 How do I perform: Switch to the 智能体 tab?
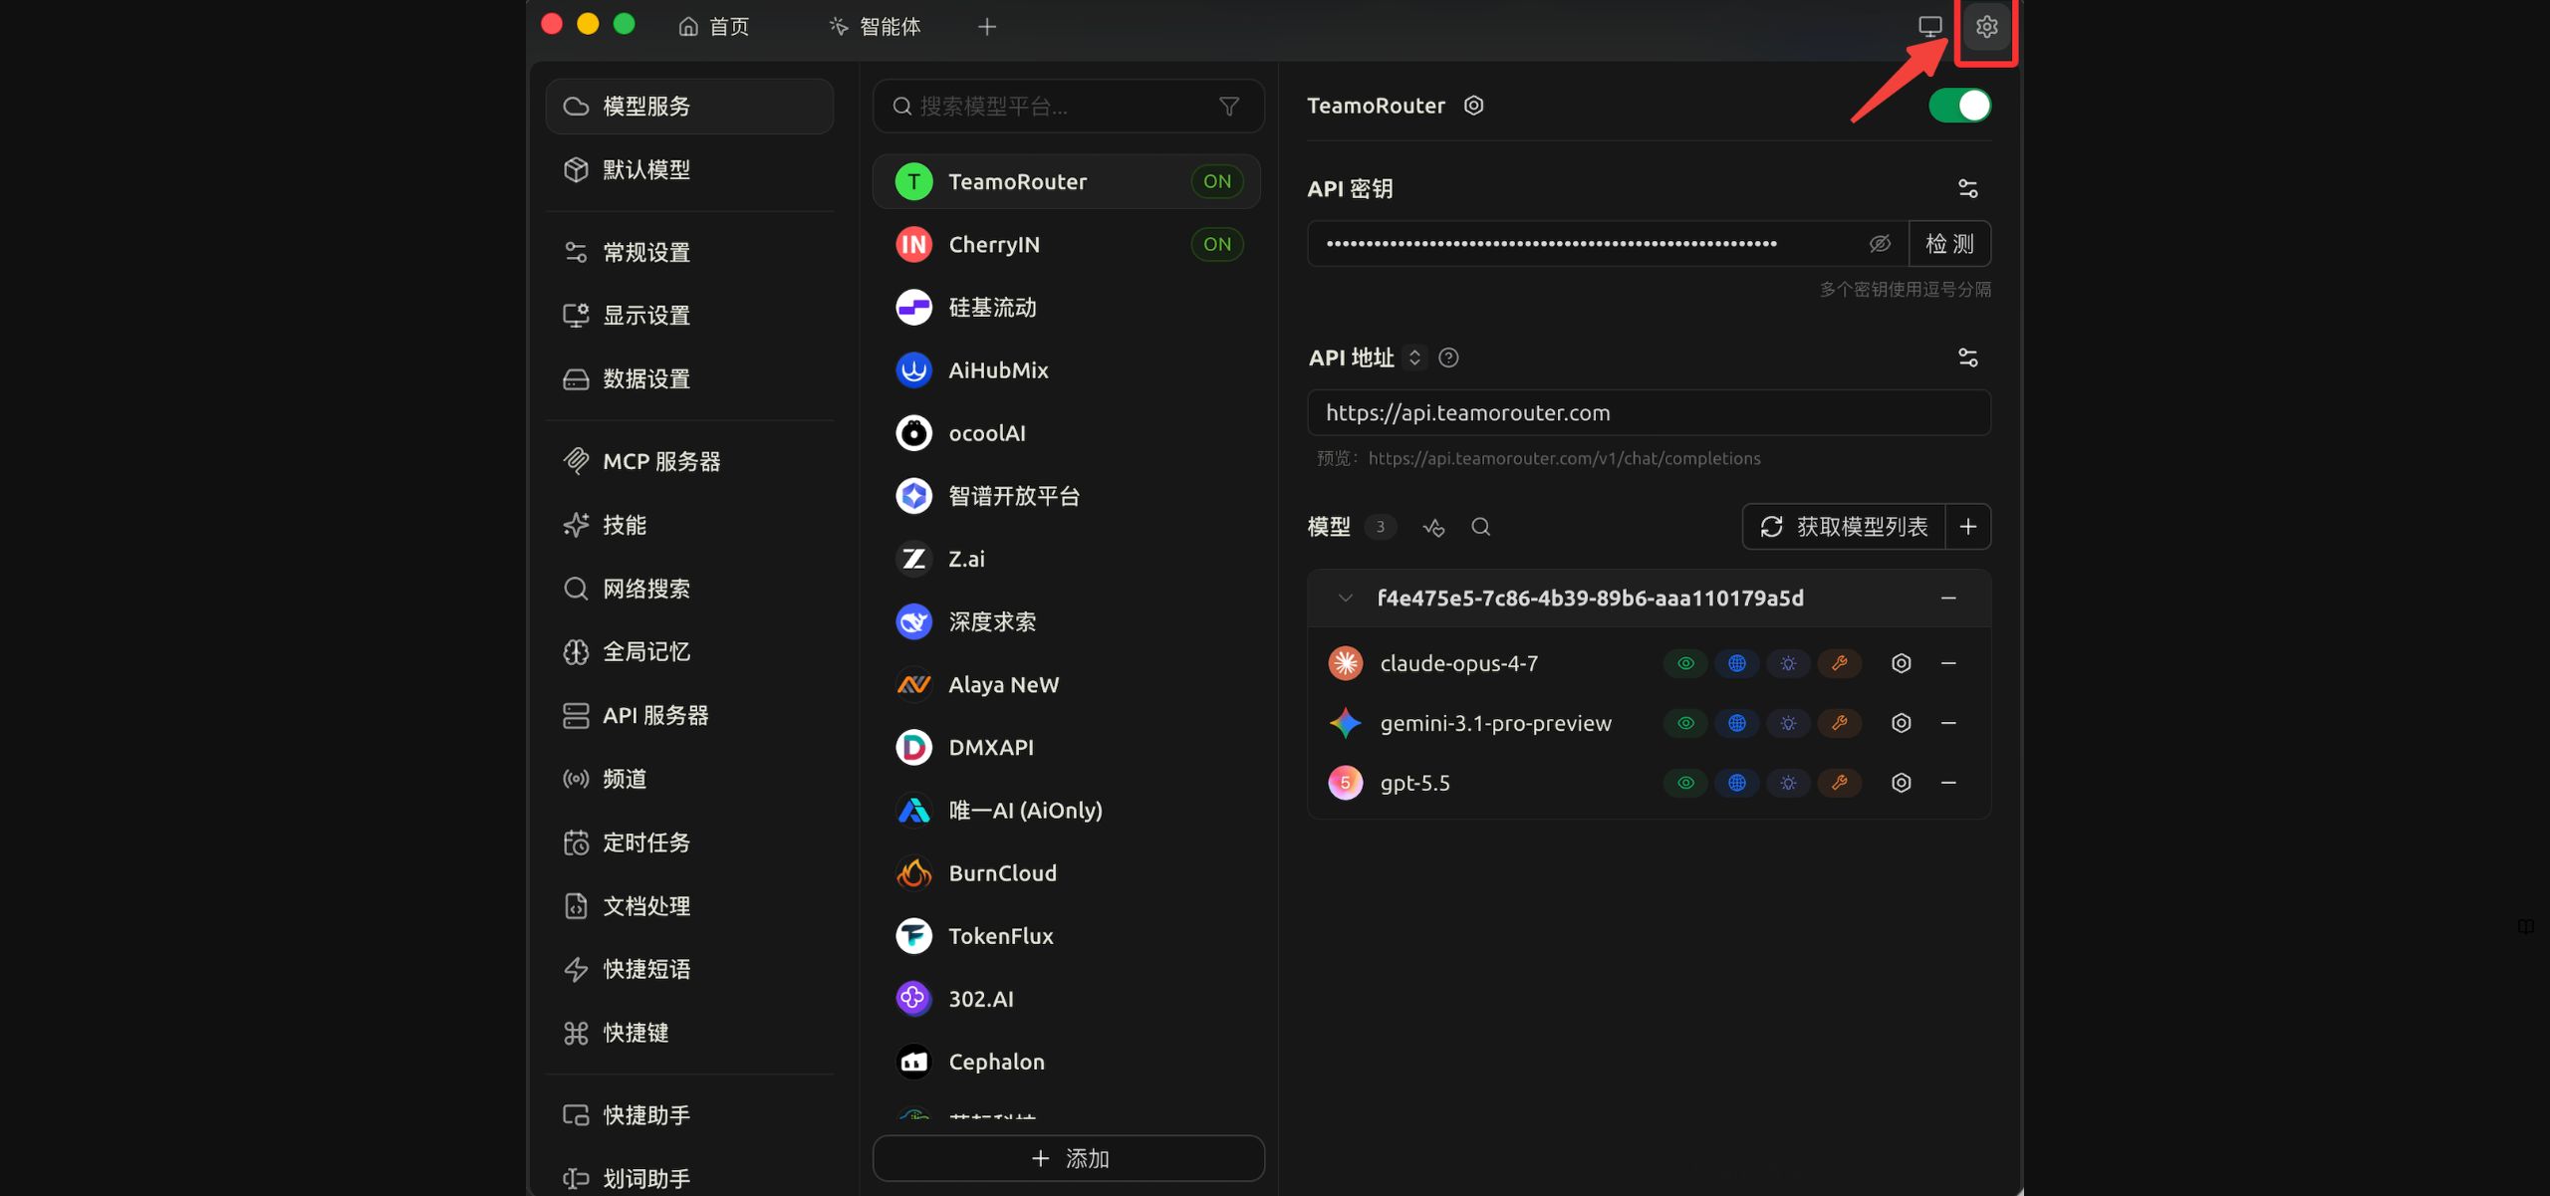point(876,27)
